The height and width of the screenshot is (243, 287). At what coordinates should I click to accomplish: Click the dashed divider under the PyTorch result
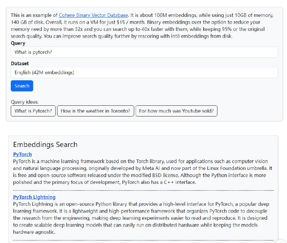(x=143, y=190)
